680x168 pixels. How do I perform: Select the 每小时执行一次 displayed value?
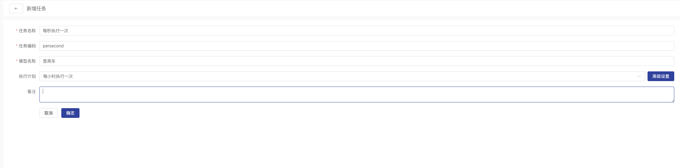(x=58, y=76)
